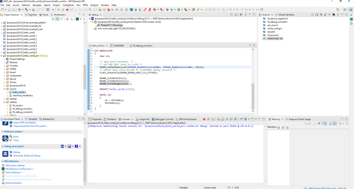Click the Build hammer icon in toolbar
The height and width of the screenshot is (189, 354).
click(x=26, y=10)
